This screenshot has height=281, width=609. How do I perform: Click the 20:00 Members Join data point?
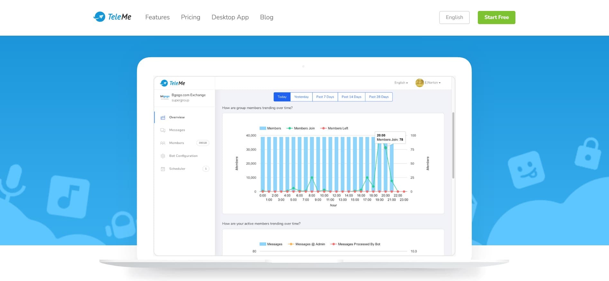coord(386,148)
